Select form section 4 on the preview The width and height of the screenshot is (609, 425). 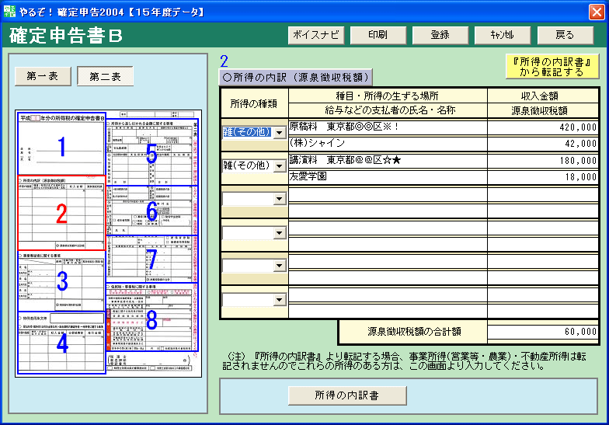click(x=61, y=343)
